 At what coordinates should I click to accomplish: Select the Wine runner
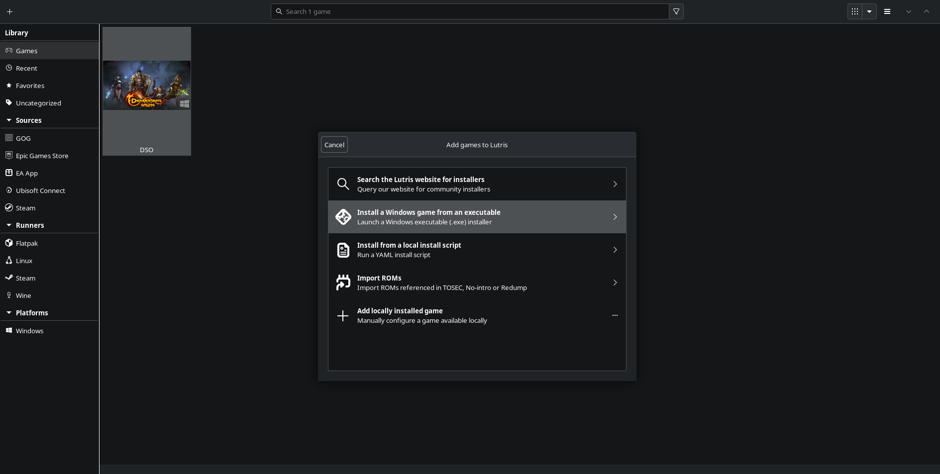coord(49,295)
